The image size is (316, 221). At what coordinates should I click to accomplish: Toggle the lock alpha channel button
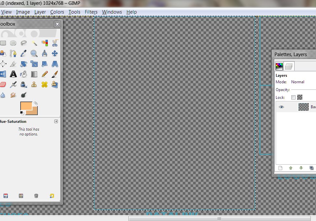point(300,97)
